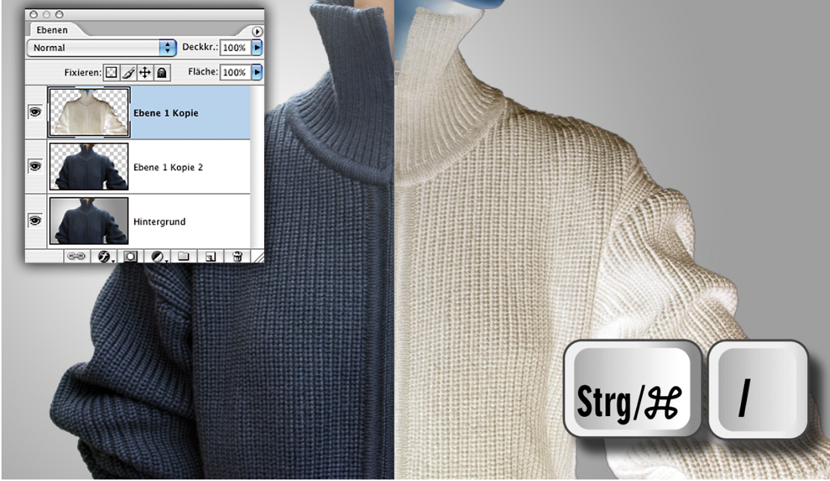This screenshot has height=481, width=830.
Task: Click the Deckkr. label
Action: click(199, 47)
